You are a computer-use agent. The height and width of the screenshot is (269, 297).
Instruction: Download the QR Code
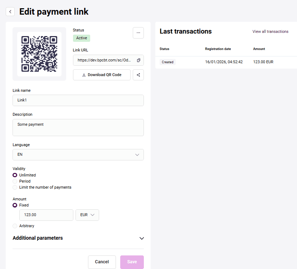(102, 75)
